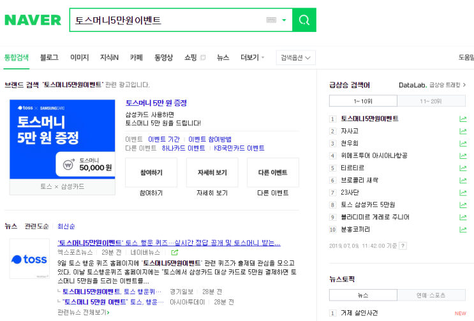Click the question mark help icon by timestamp
474x321 pixels.
click(403, 246)
